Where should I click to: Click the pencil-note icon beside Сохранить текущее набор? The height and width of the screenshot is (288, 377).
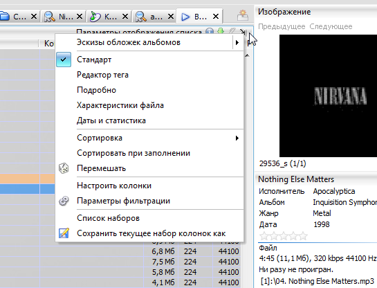pos(64,233)
